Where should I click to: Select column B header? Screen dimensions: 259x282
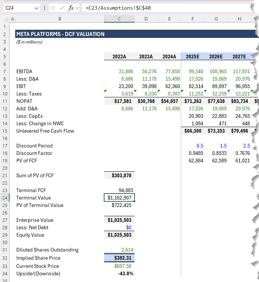[60, 19]
